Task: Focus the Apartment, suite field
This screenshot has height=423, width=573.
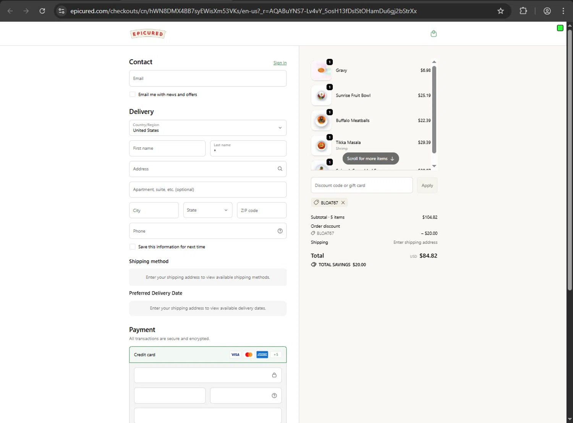Action: 208,190
